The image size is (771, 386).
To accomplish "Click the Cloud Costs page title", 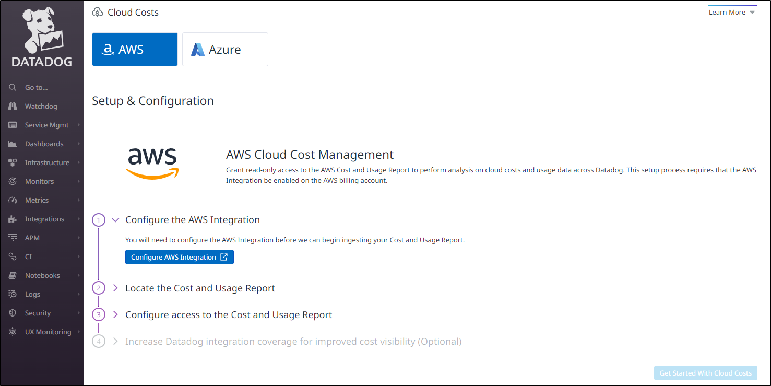I will pyautogui.click(x=133, y=12).
